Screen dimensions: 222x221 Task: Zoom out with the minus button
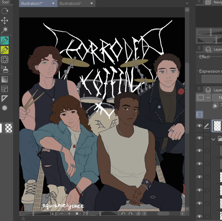point(62,214)
